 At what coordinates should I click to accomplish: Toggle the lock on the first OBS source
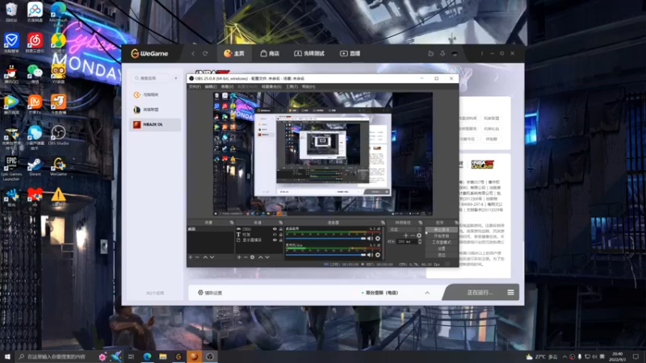pyautogui.click(x=280, y=229)
